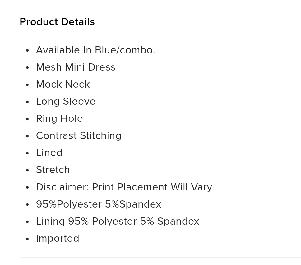
Task: Select the 'Long Sleeve' bullet text
Action: [x=66, y=101]
